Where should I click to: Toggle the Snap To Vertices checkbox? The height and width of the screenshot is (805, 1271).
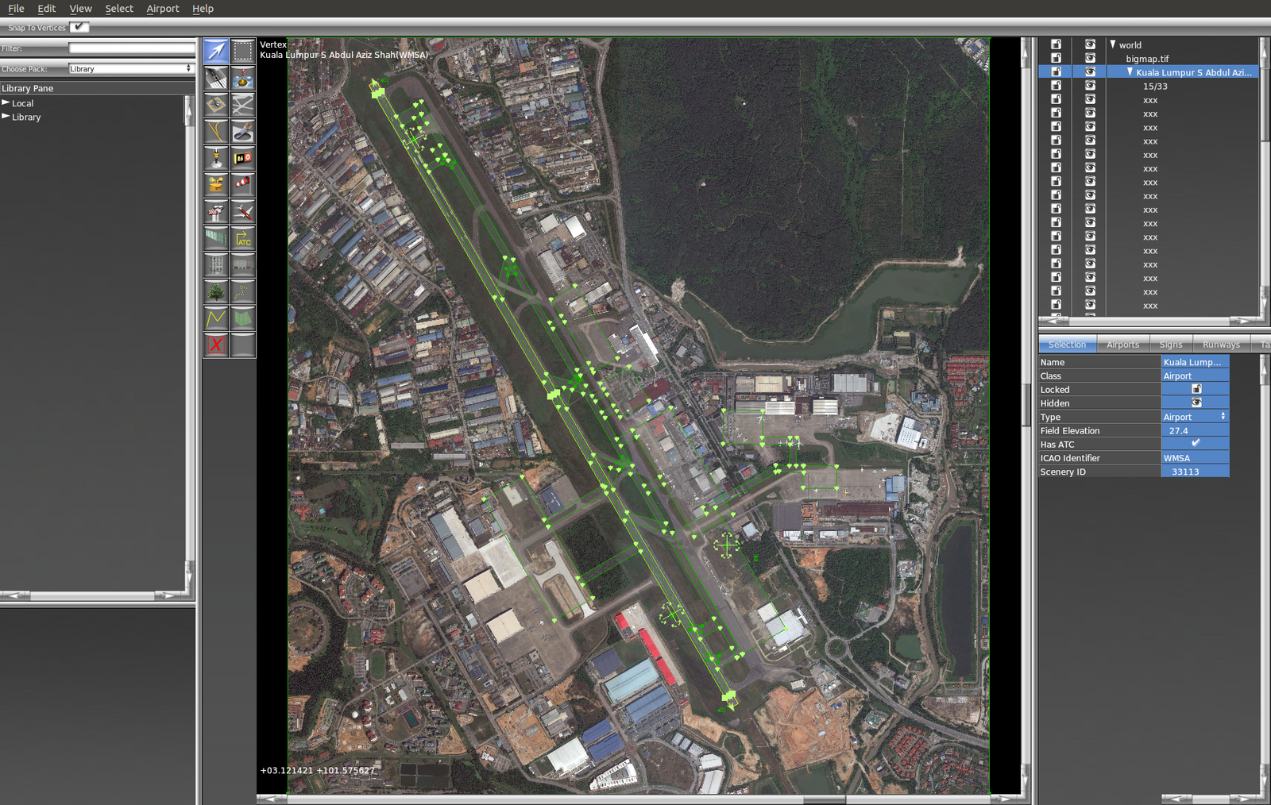pos(79,27)
